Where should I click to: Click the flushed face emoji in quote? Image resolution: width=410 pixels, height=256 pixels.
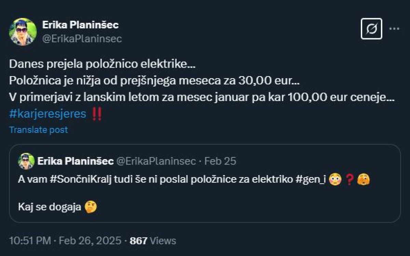tap(335, 180)
